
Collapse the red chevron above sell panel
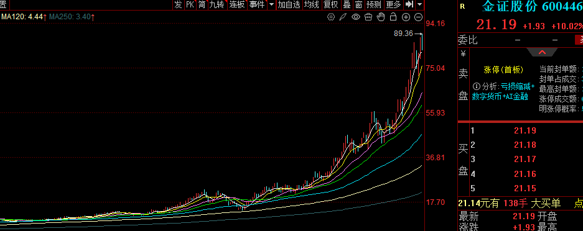542,52
